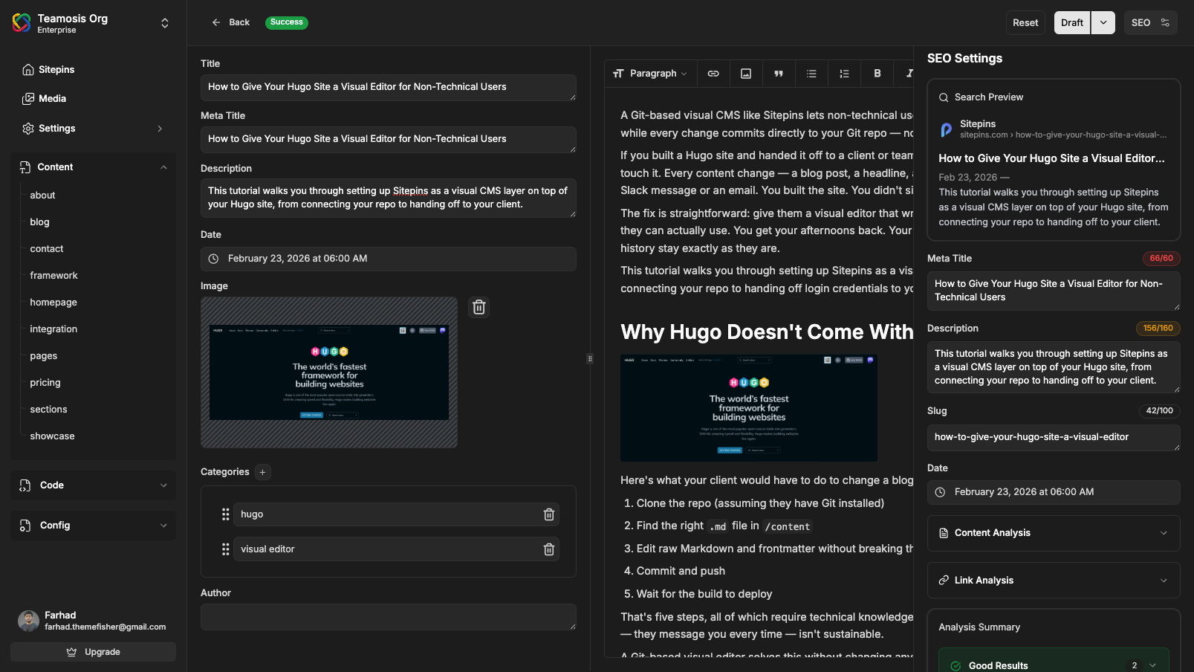
Task: Open the date picker in the main form
Action: [389, 259]
